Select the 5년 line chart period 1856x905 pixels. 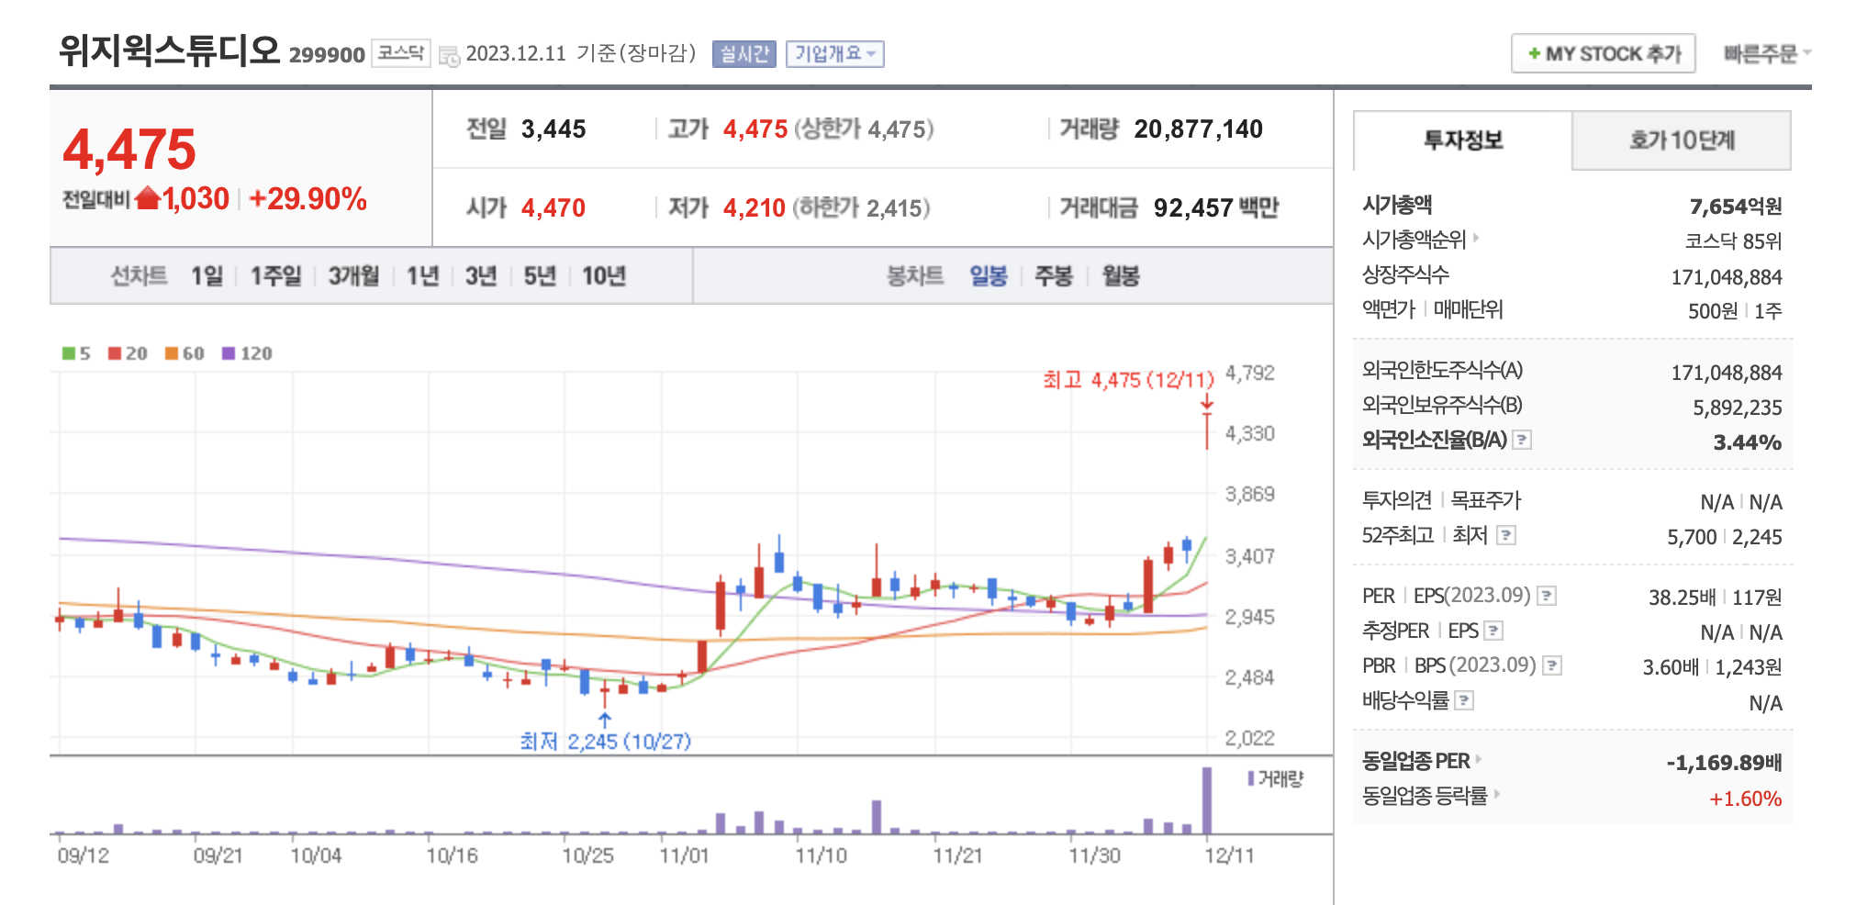click(540, 275)
